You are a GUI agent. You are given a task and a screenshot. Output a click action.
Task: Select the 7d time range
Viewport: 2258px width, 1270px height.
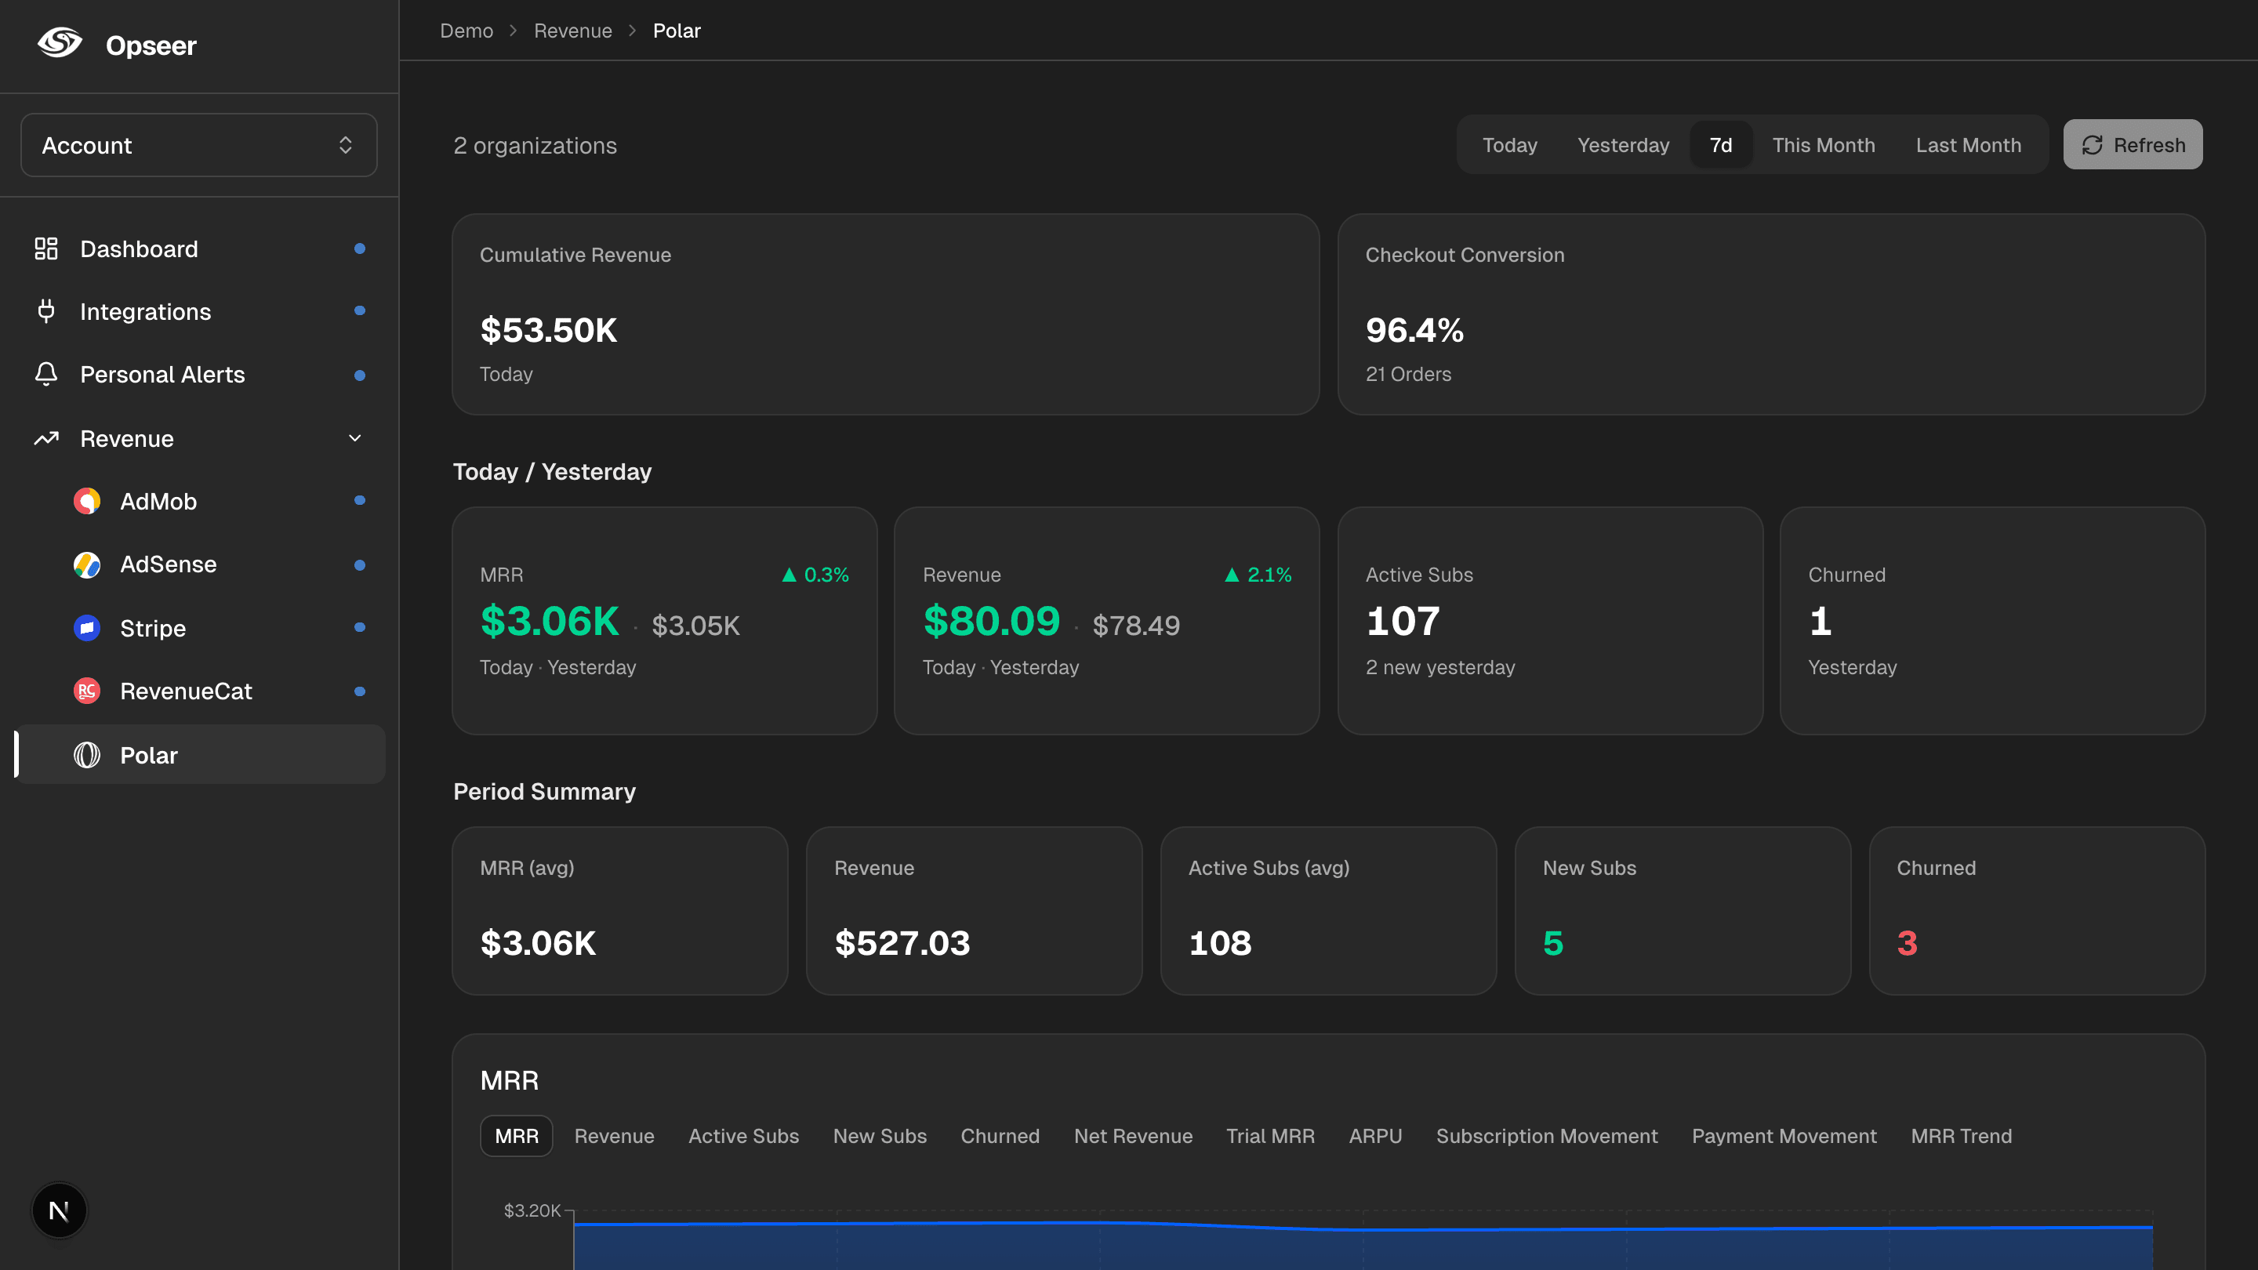click(x=1721, y=144)
